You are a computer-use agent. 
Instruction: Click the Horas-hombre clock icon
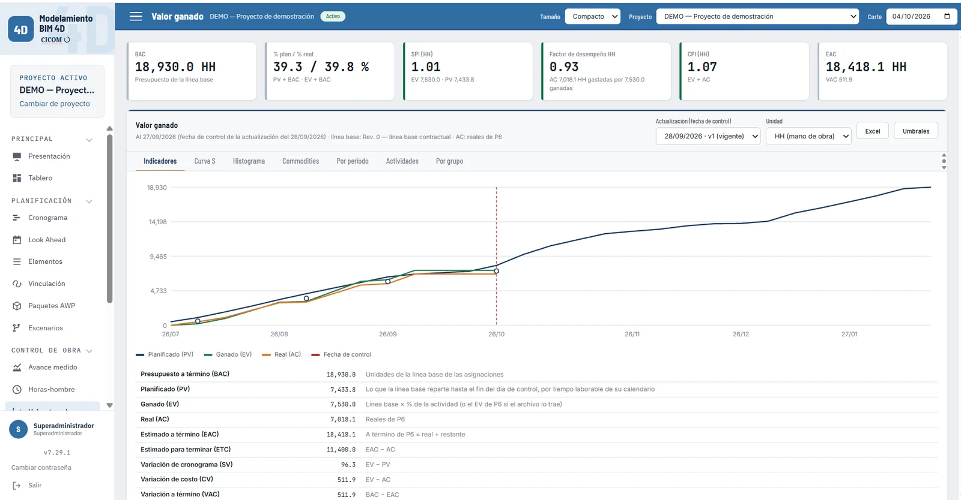pyautogui.click(x=17, y=390)
